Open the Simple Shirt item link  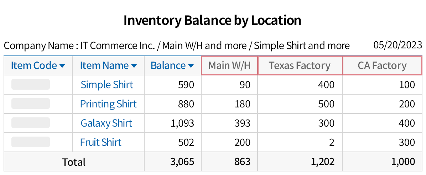tap(107, 85)
